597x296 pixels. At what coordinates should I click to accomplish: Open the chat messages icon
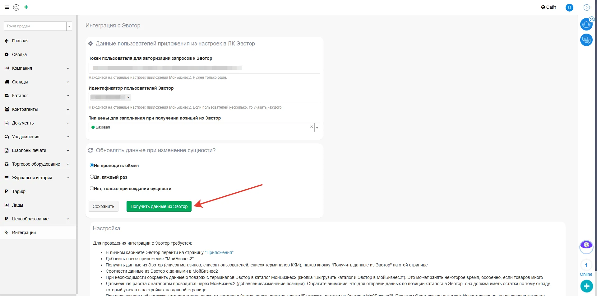tap(586, 40)
